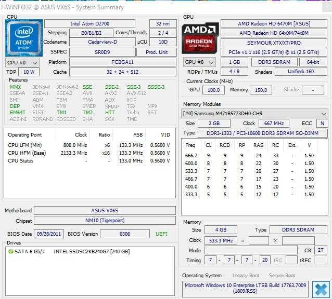Click the timing tRAS value 20
This screenshot has height=299, width=332.
265,260
